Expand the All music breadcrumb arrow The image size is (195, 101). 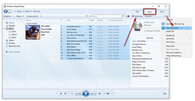tap(31, 11)
